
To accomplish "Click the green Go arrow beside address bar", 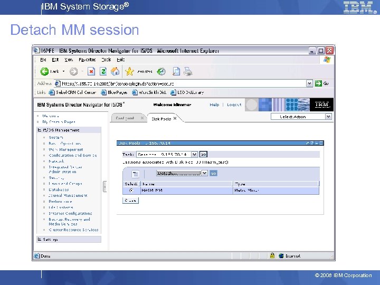I will tap(318, 83).
